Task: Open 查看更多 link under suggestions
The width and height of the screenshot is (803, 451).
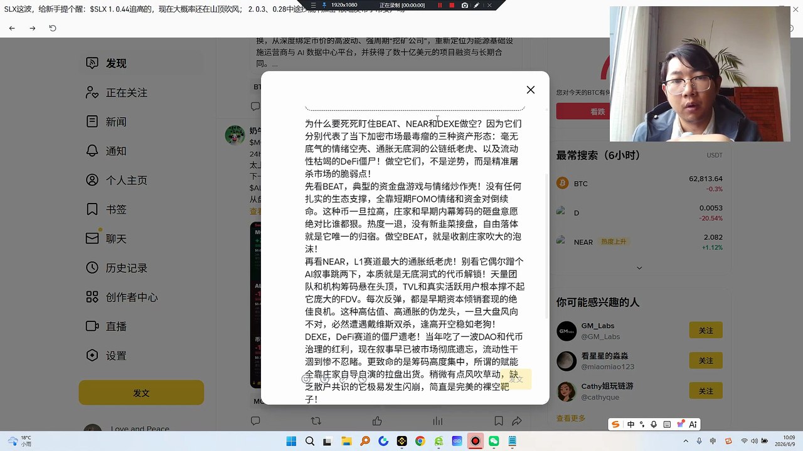Action: (x=571, y=418)
